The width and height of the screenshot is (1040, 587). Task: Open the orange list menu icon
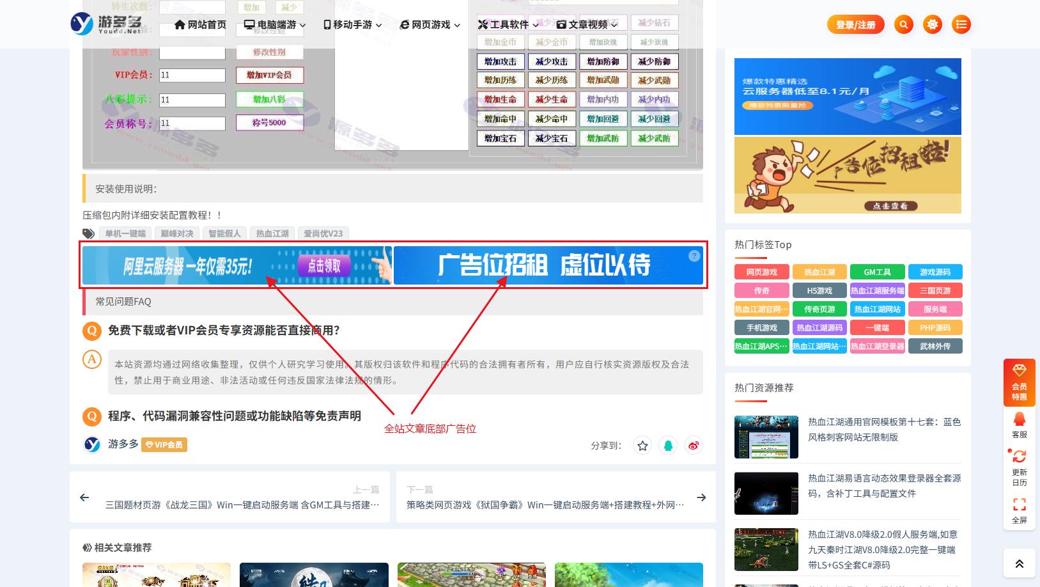point(961,24)
